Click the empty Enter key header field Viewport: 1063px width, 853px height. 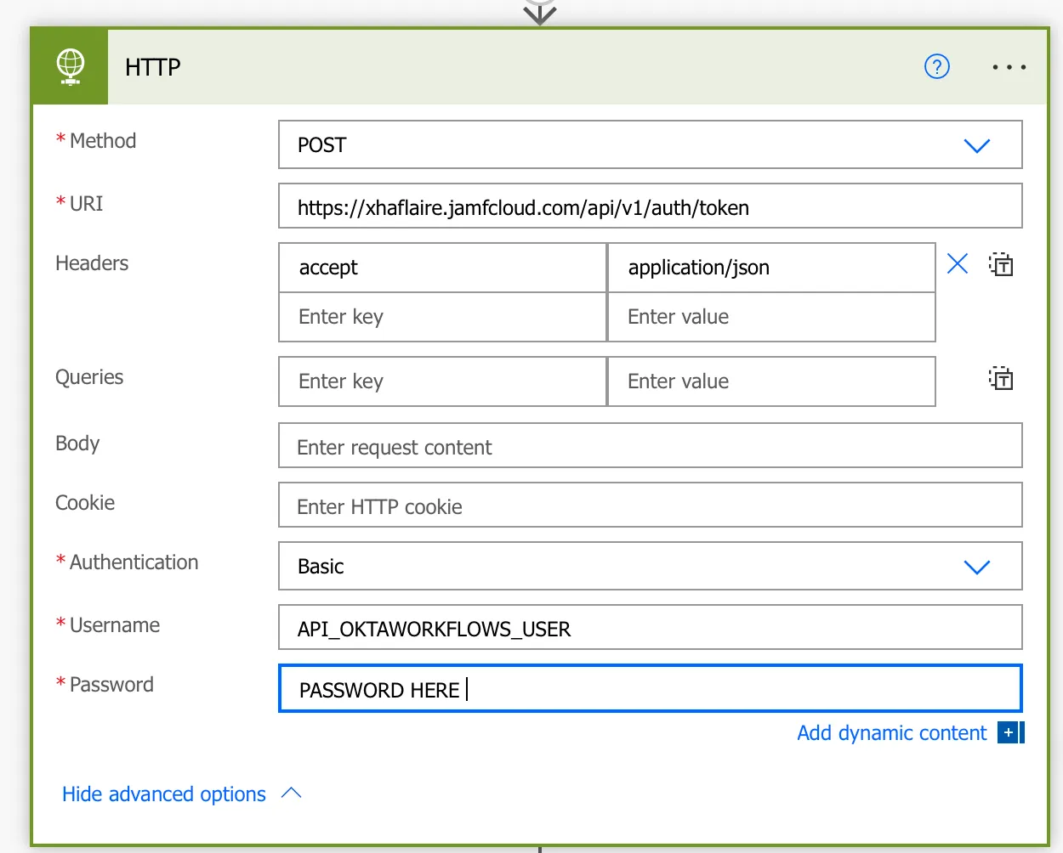point(441,317)
